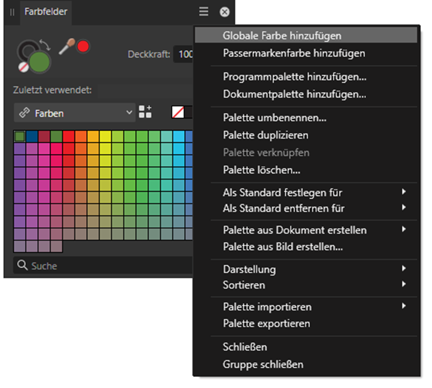The height and width of the screenshot is (388, 432).
Task: Click the search magnifier icon
Action: tap(22, 265)
